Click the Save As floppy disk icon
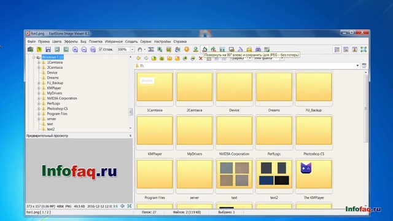Image resolution: width=393 pixels, height=221 pixels. [48, 49]
